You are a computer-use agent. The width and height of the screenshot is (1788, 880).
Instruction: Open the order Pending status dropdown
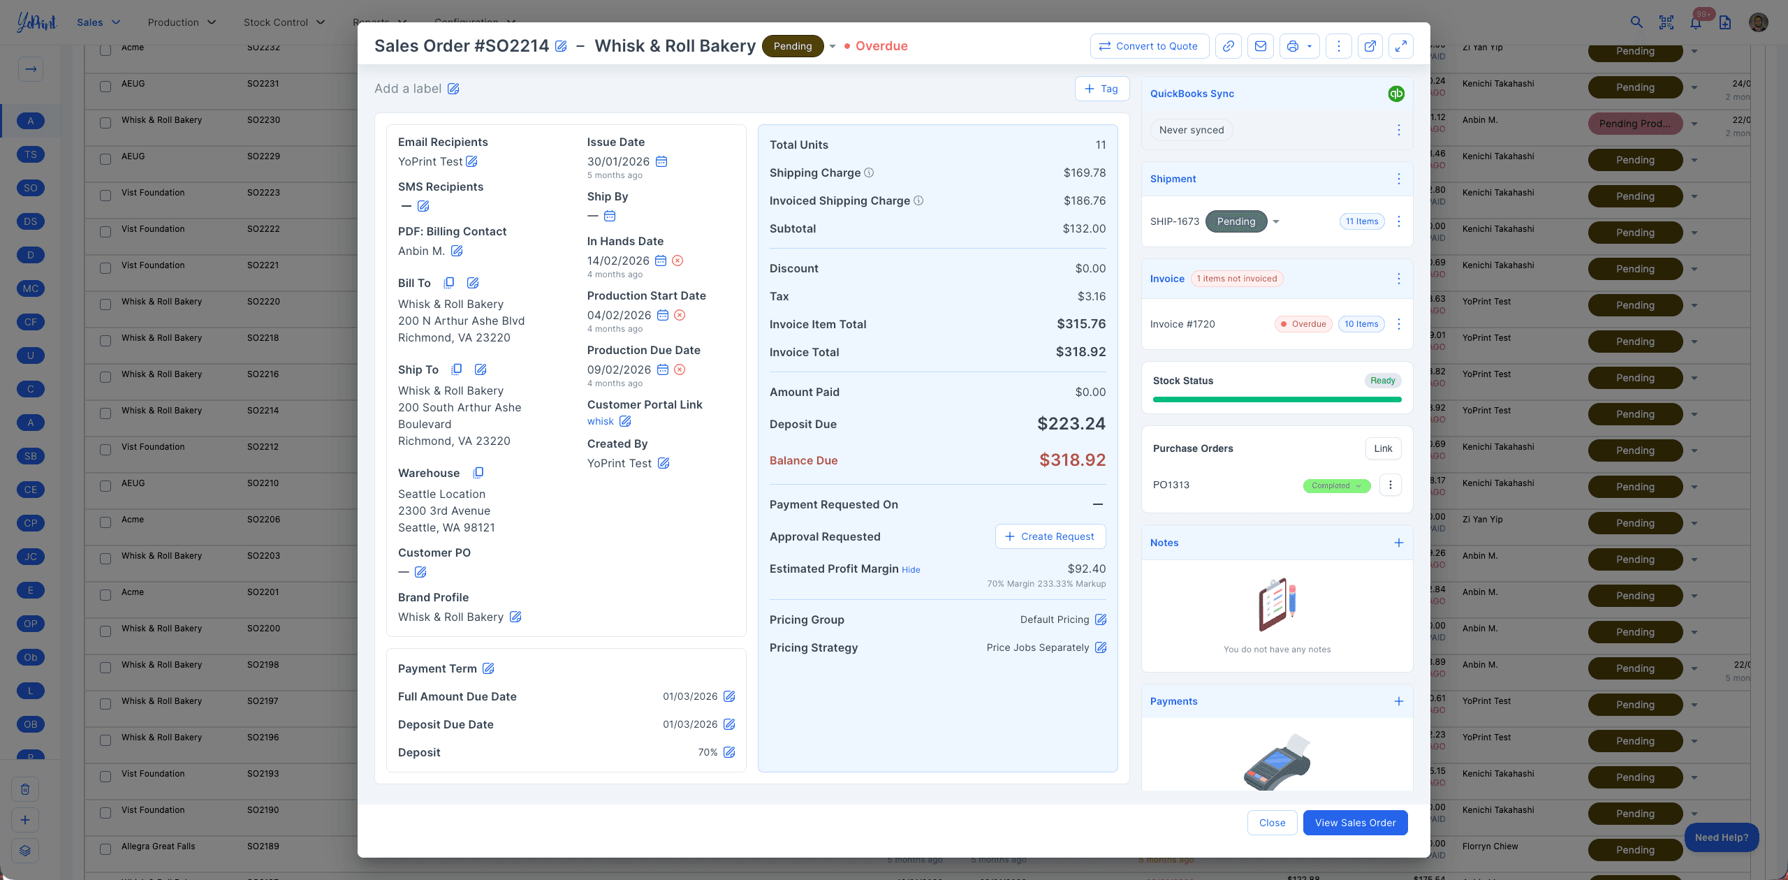[x=833, y=46]
